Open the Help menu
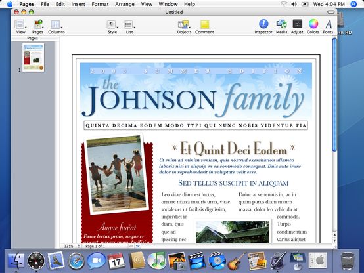 (189, 4)
